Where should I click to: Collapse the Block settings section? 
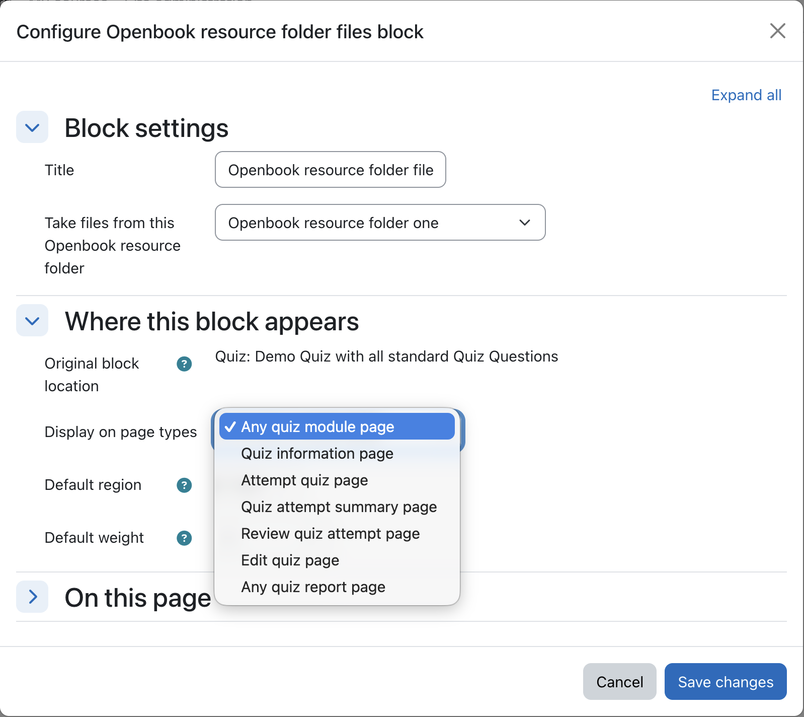click(32, 127)
